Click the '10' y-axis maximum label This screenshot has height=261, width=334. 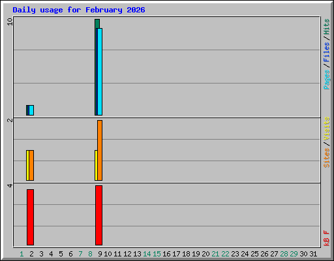click(10, 22)
